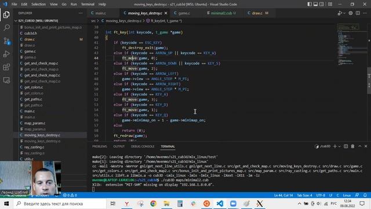Click the Windows search box on taskbar

click(x=60, y=204)
